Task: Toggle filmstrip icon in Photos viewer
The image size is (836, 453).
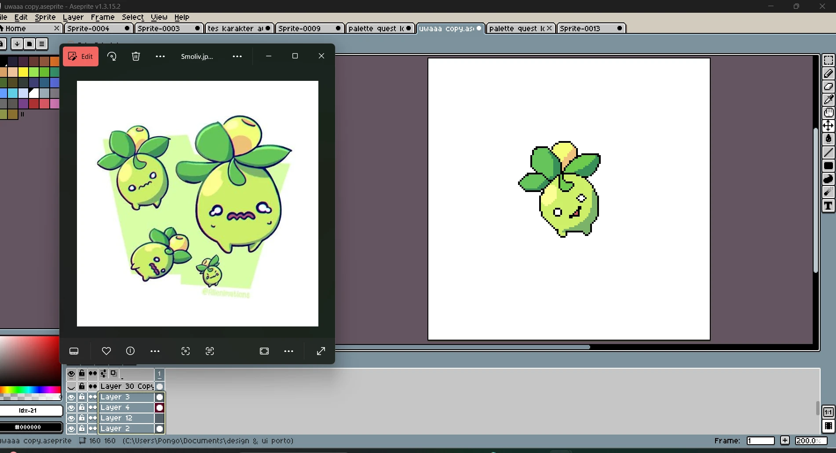Action: tap(74, 351)
